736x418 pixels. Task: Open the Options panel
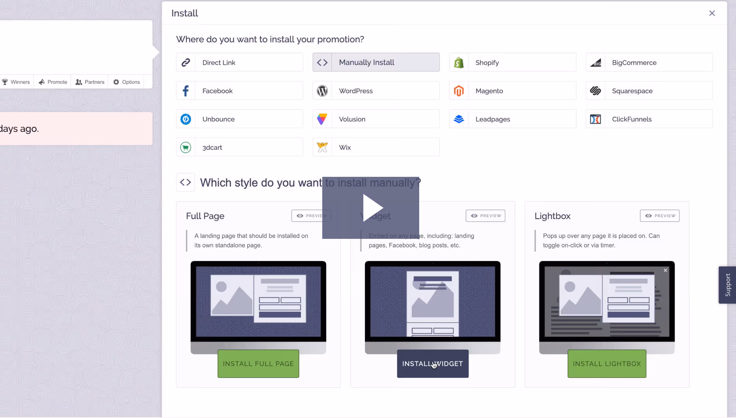[126, 82]
